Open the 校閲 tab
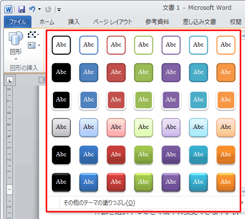The image size is (245, 219). [x=236, y=22]
